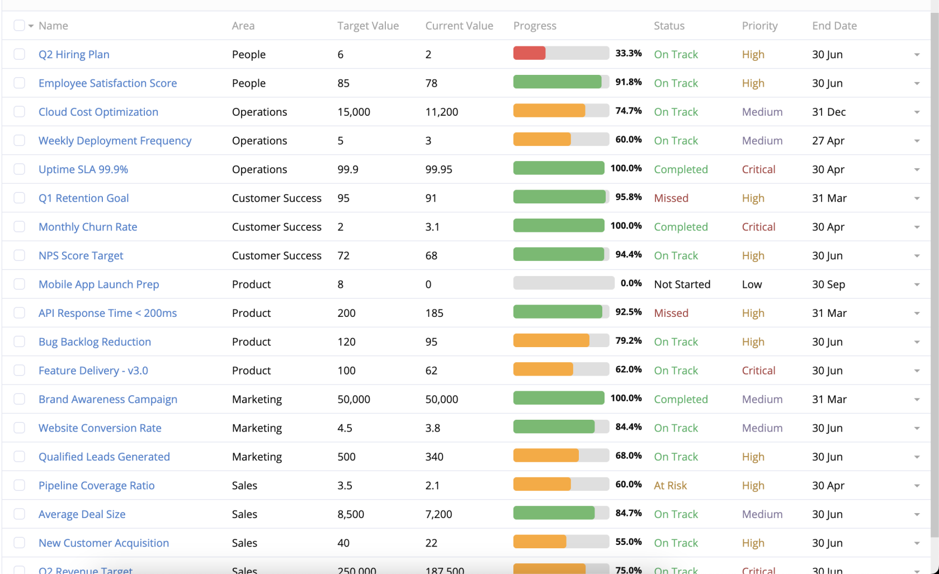Select the Q1 Retention Goal row checkbox

[20, 198]
